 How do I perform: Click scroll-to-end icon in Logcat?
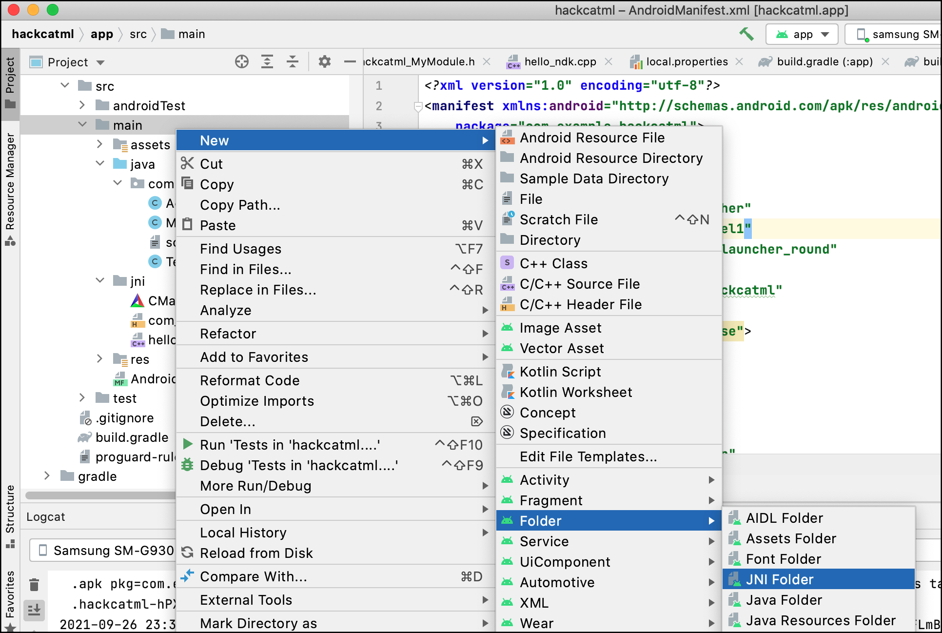pyautogui.click(x=34, y=610)
